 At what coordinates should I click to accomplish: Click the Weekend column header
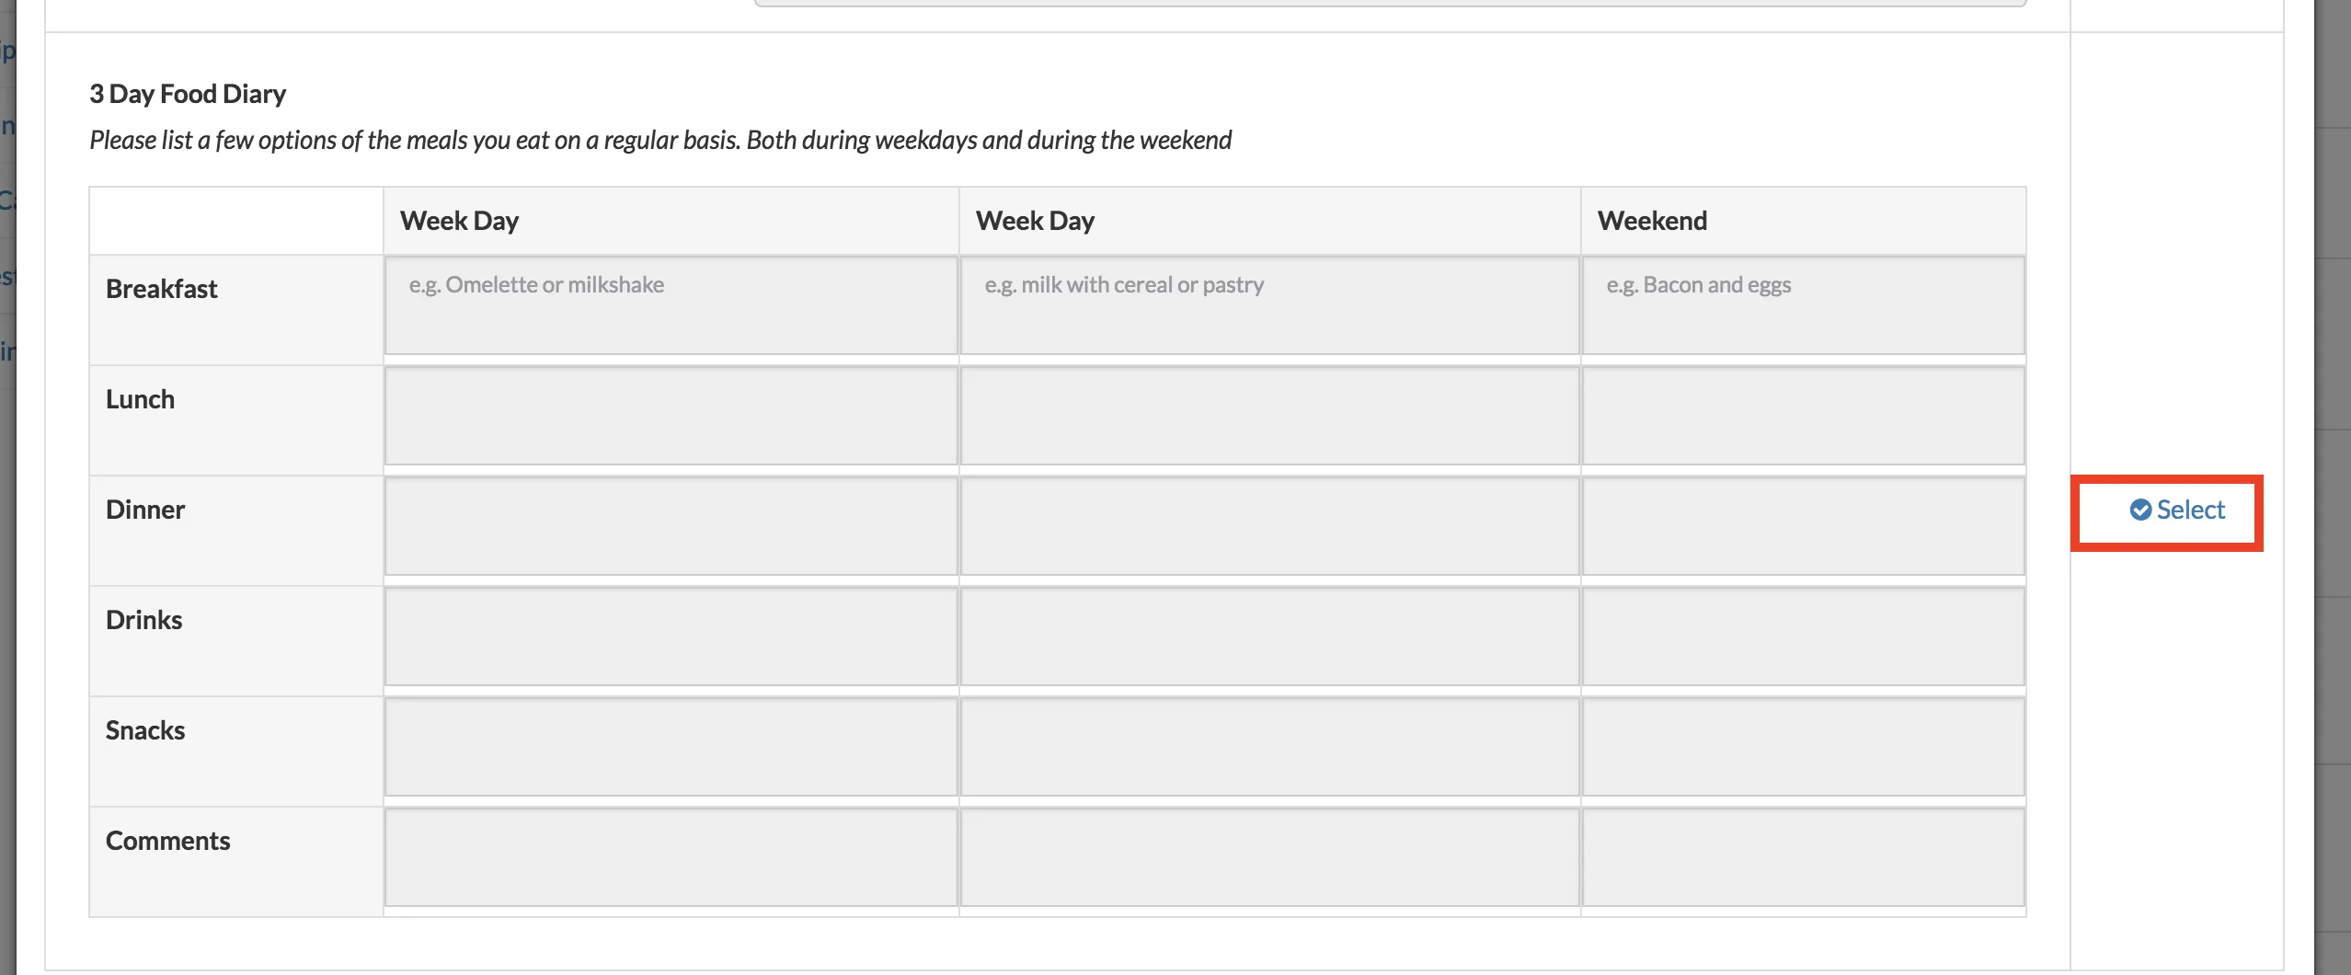[1651, 220]
